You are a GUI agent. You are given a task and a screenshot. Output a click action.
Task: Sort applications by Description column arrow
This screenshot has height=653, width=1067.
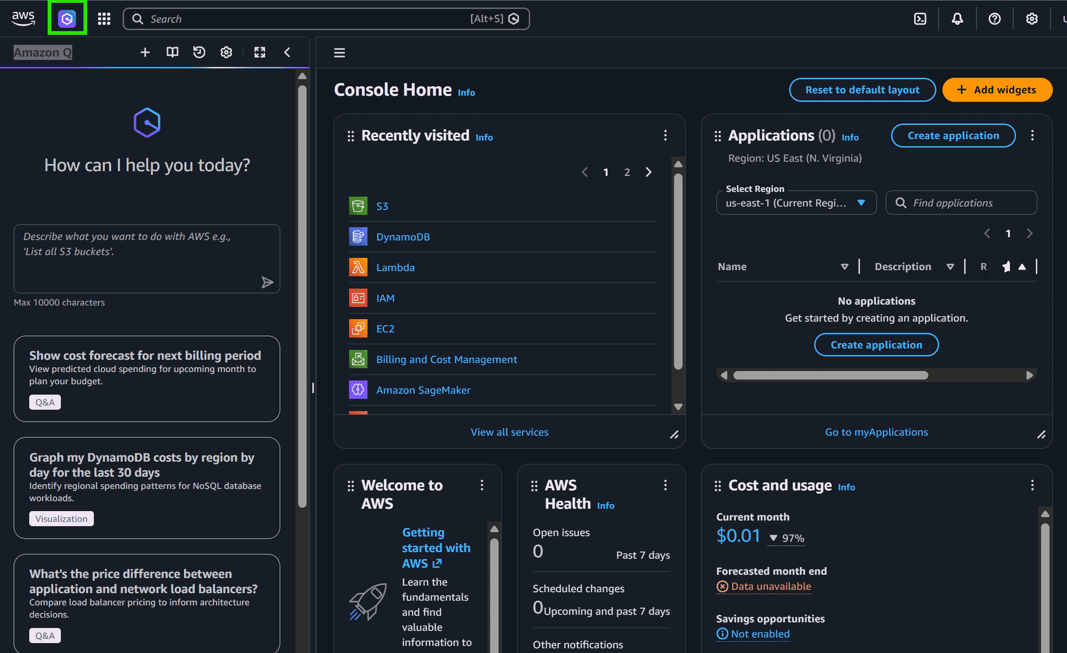[x=950, y=267]
